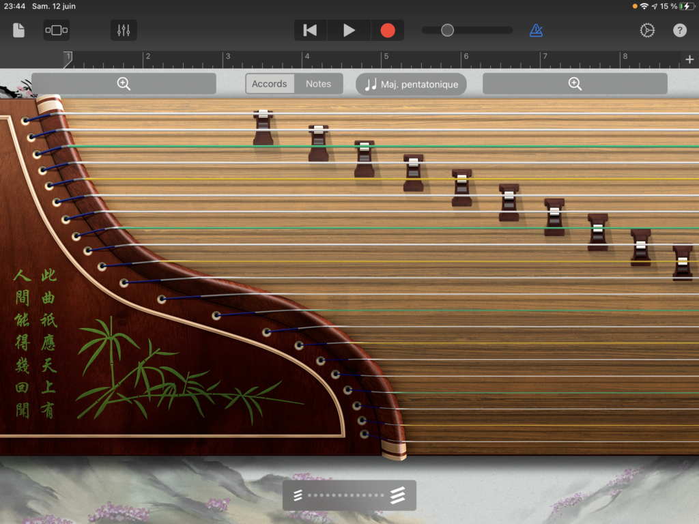Add song section with plus button
The image size is (699, 524).
(x=689, y=59)
